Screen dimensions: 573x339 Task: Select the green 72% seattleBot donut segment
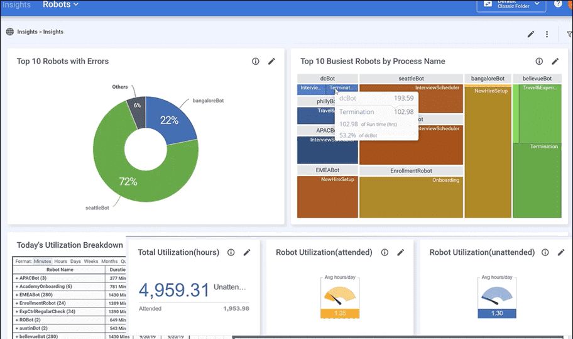click(128, 182)
